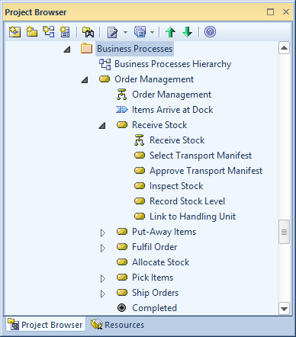The image size is (296, 337).
Task: Expand the Fulfil Order node
Action: tap(102, 248)
